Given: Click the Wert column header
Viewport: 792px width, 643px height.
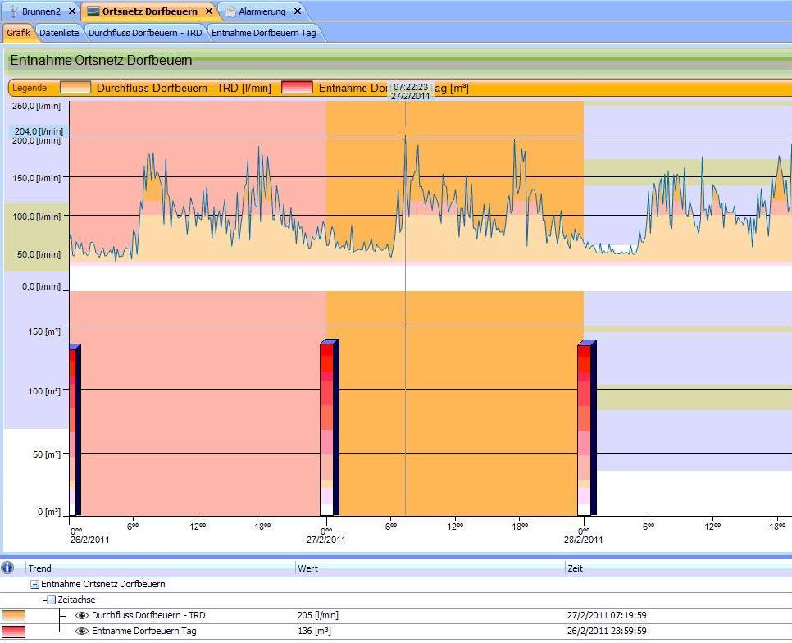Looking at the screenshot, I should coord(308,568).
